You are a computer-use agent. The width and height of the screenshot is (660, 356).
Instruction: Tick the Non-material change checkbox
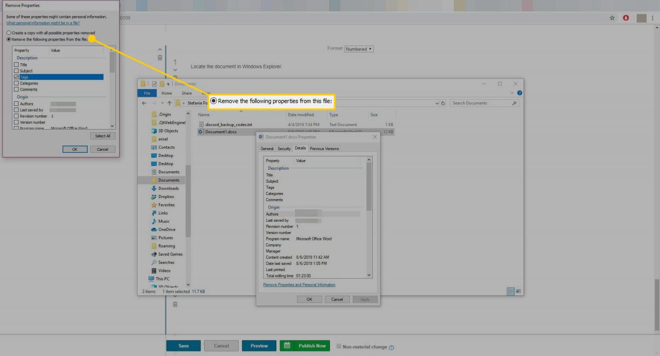click(339, 346)
